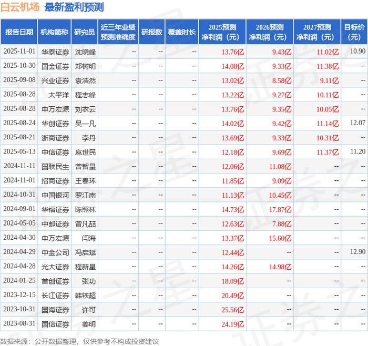Click the 目标价 column header
This screenshot has height=346, width=368.
[x=354, y=32]
